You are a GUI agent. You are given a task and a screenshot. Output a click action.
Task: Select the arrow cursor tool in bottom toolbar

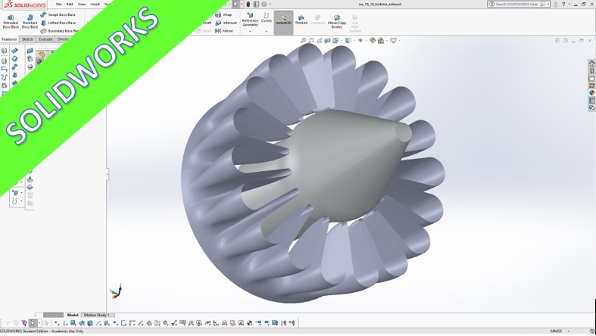click(x=33, y=323)
